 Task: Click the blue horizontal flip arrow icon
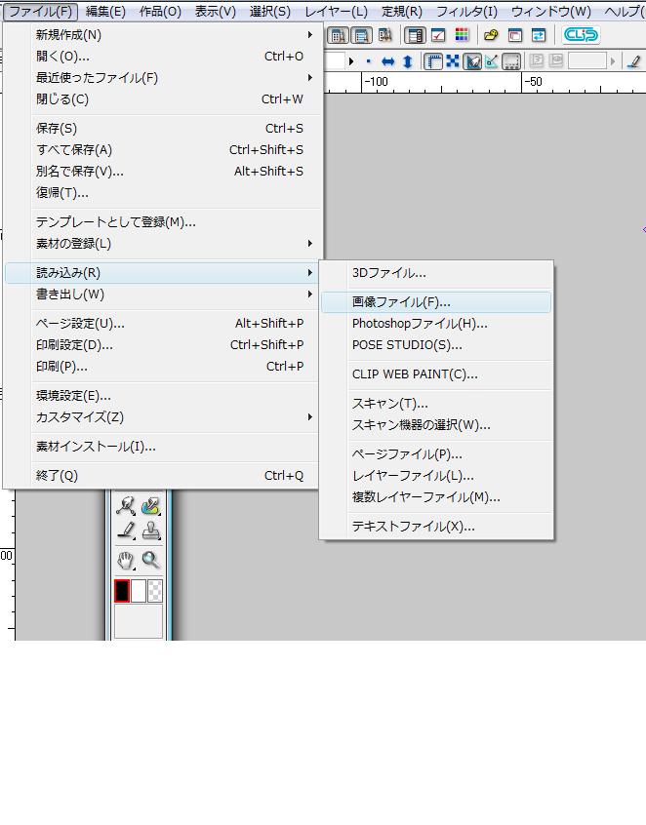tap(388, 62)
